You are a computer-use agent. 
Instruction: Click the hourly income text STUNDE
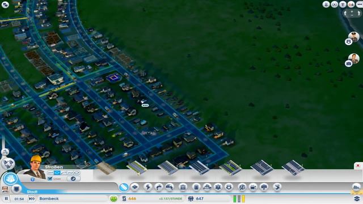(171, 199)
